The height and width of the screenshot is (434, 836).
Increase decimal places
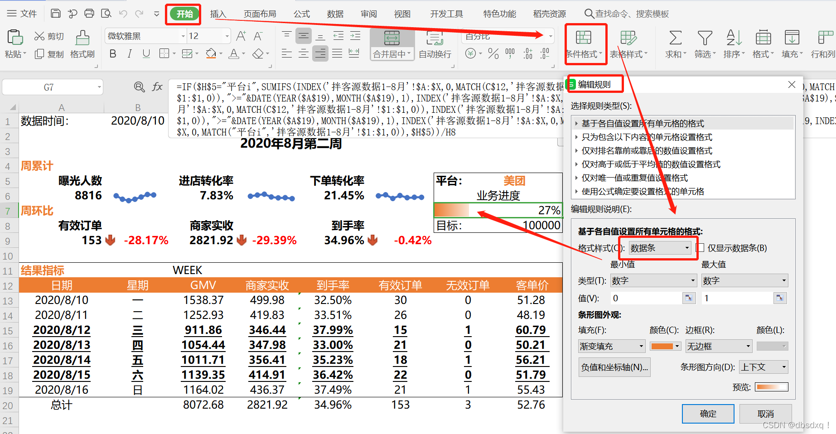[x=528, y=54]
